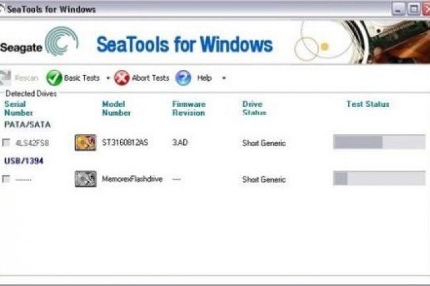Screen dimensions: 430x286
Task: Minimize the SeaTools for Windows window
Action: tap(398, 9)
